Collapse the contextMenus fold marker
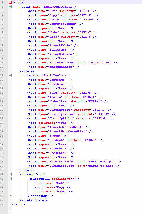This screenshot has height=214, width=142. pyautogui.click(x=10, y=174)
